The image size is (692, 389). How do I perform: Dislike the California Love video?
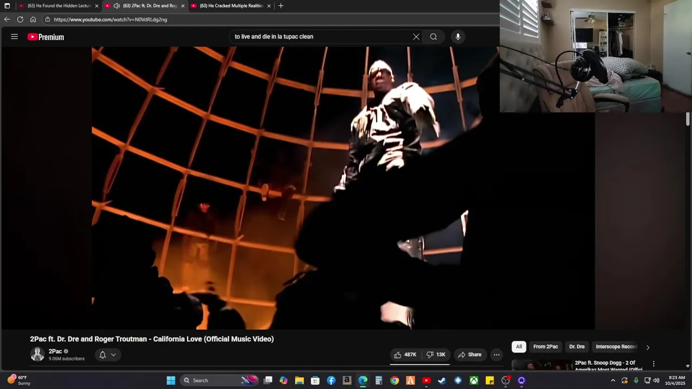[x=435, y=354]
